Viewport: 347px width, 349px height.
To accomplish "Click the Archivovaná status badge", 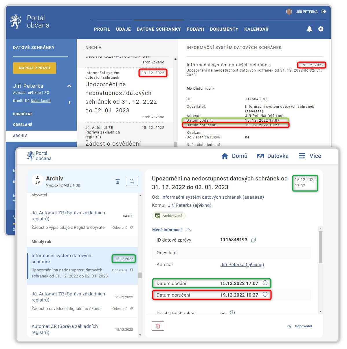I will click(169, 216).
